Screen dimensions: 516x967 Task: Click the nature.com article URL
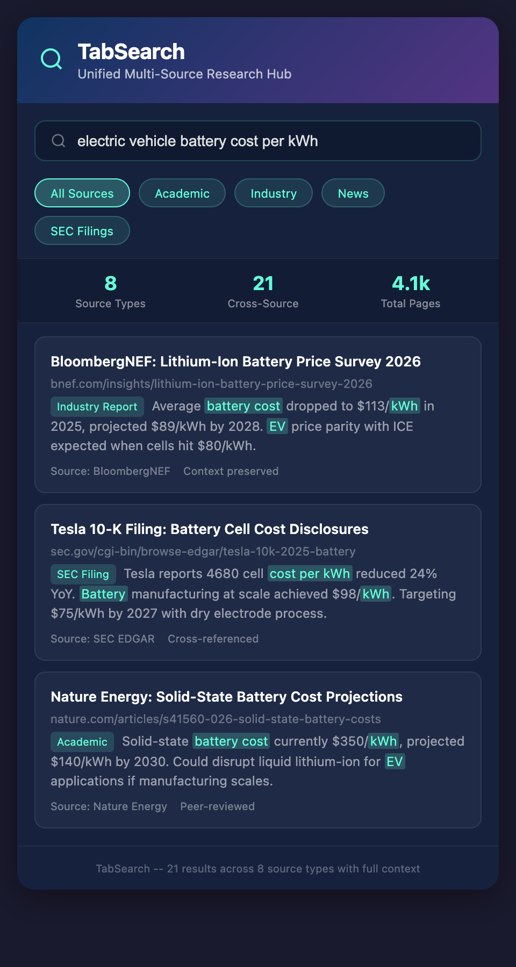coord(216,719)
